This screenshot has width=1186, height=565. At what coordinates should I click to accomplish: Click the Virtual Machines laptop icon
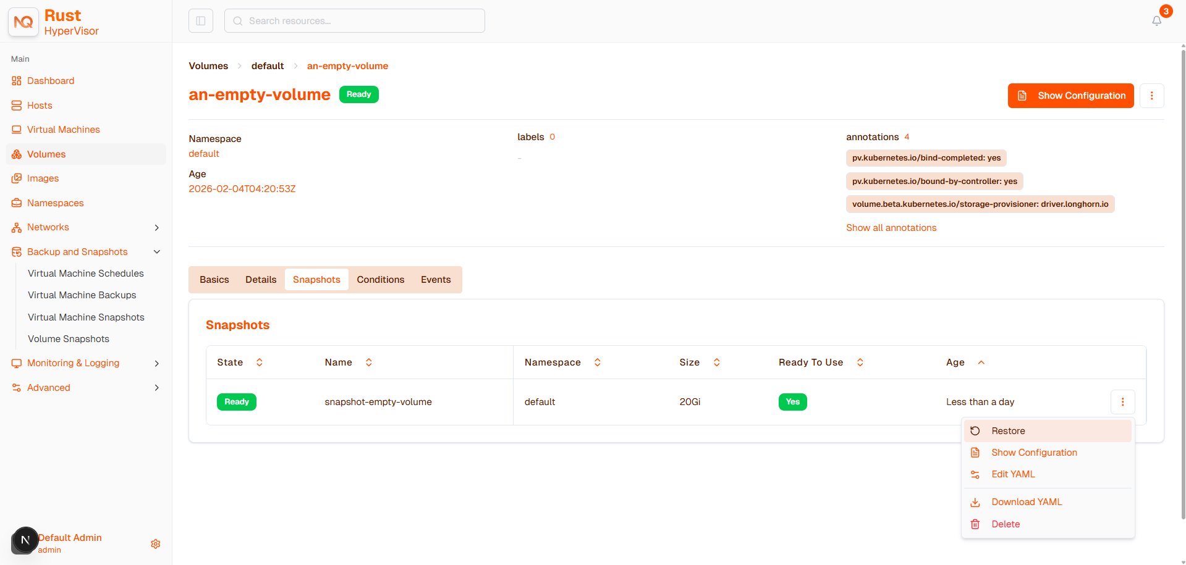17,130
